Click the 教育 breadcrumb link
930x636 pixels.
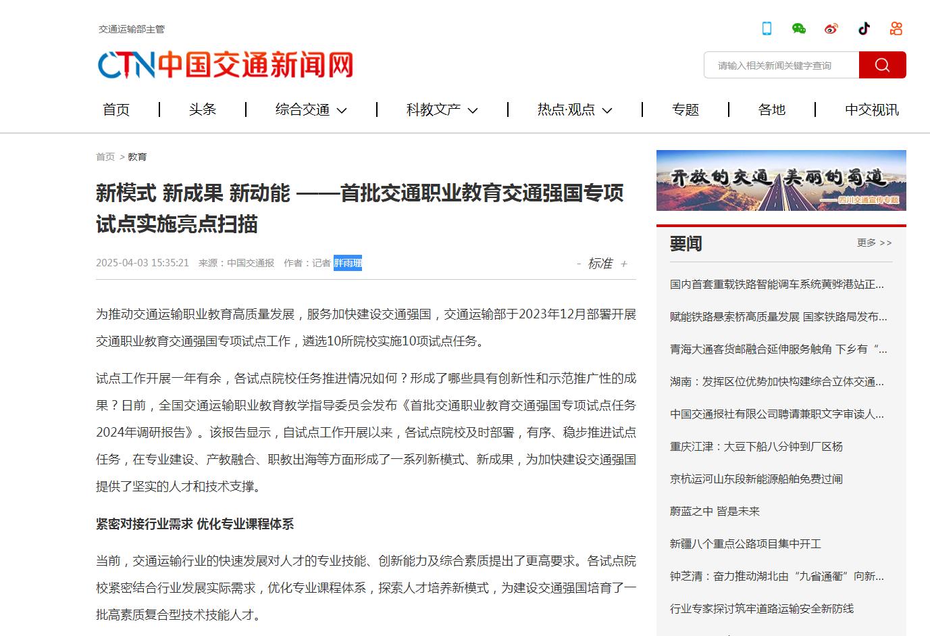click(137, 157)
